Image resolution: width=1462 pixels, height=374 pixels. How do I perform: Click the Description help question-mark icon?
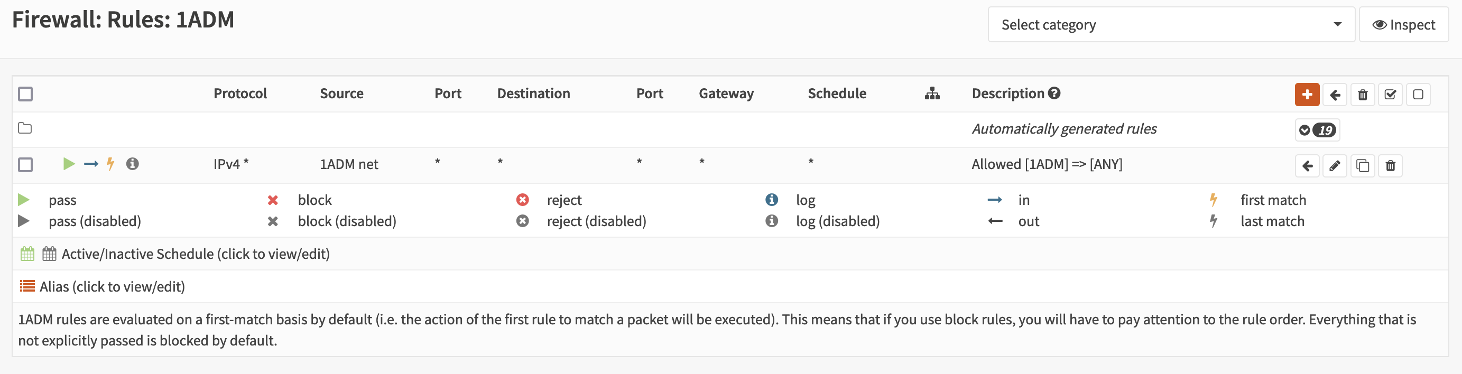(x=1054, y=93)
